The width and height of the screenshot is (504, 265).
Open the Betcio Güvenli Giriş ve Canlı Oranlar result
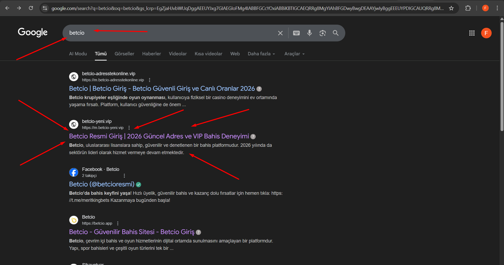pyautogui.click(x=162, y=89)
